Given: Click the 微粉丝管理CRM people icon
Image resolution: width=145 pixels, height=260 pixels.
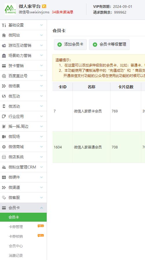Looking at the screenshot, I should pyautogui.click(x=4, y=167).
